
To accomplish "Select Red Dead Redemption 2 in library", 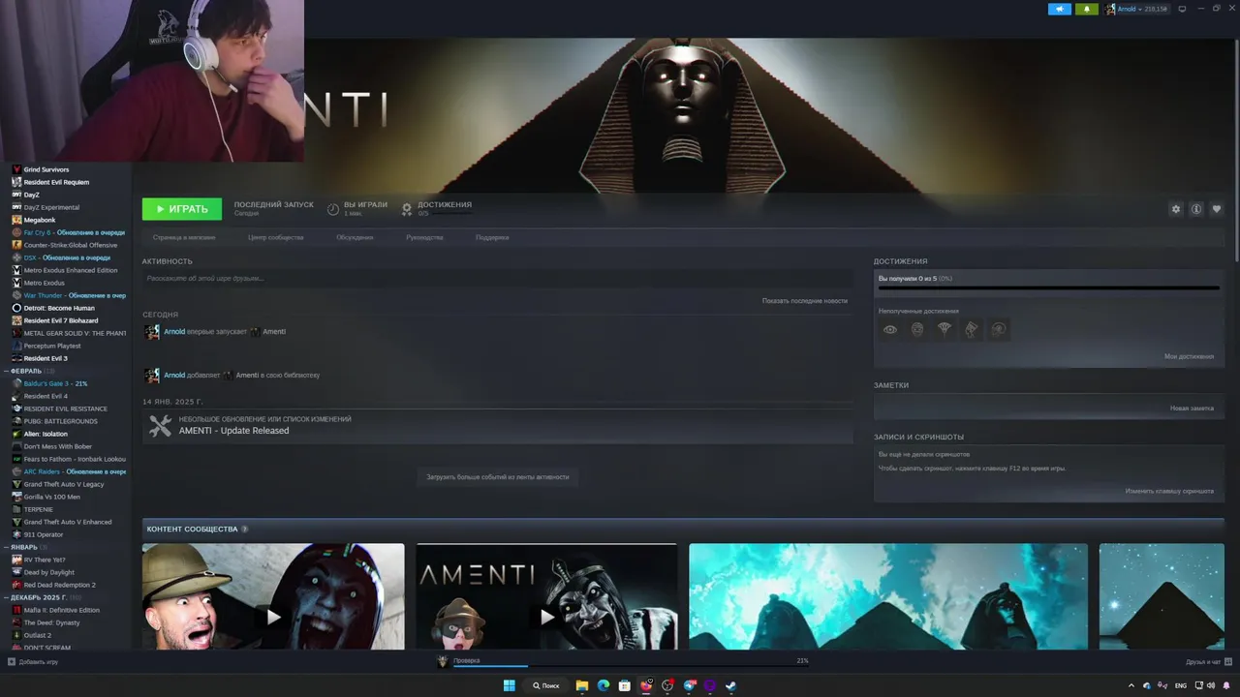I will (x=59, y=585).
